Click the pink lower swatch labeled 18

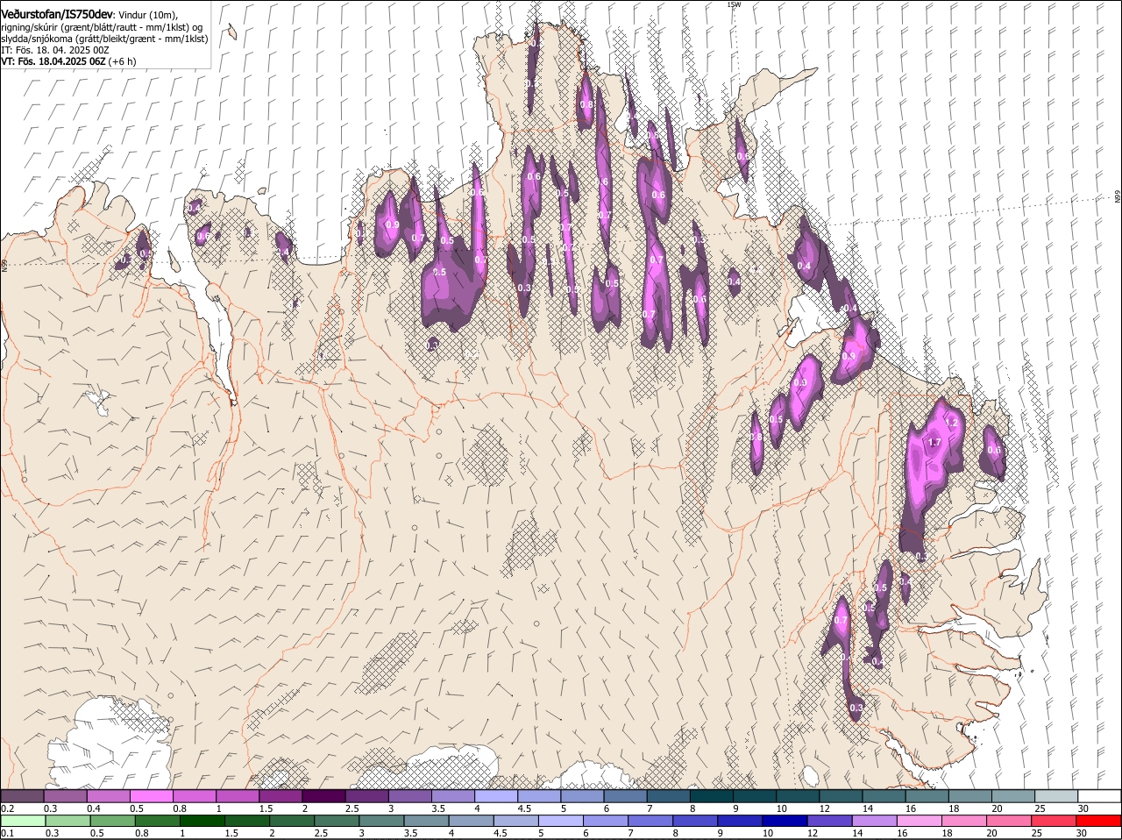click(964, 821)
